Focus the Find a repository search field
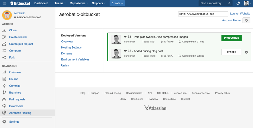253x128 pixels. 215,3
